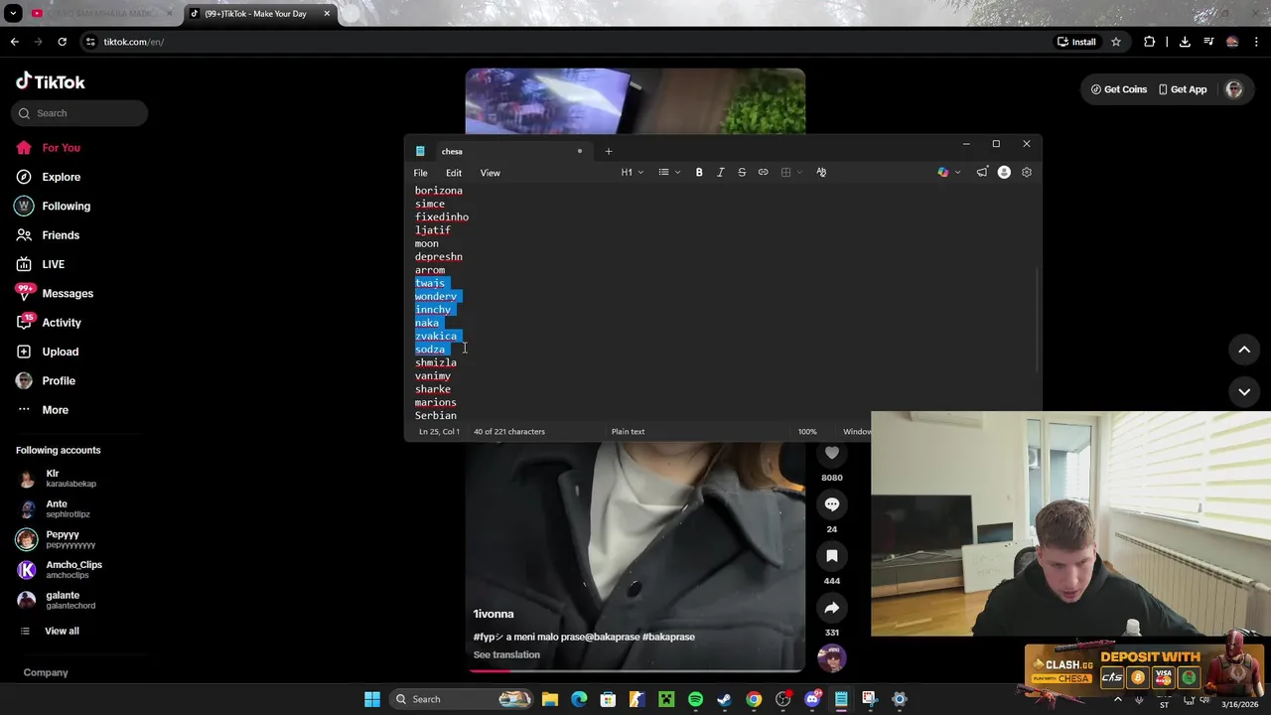Image resolution: width=1271 pixels, height=715 pixels.
Task: Open Spotify from the taskbar
Action: 695,699
